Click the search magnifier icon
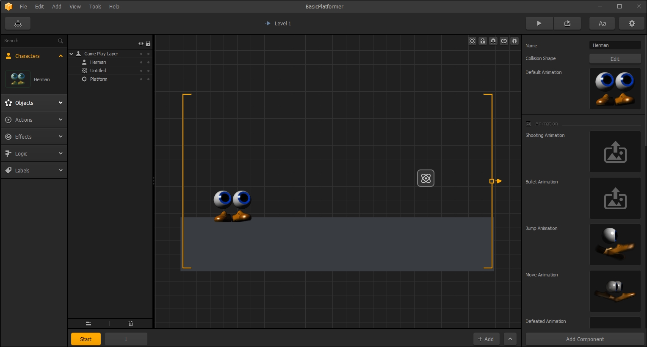Screen dimensions: 647x347 tap(60, 41)
